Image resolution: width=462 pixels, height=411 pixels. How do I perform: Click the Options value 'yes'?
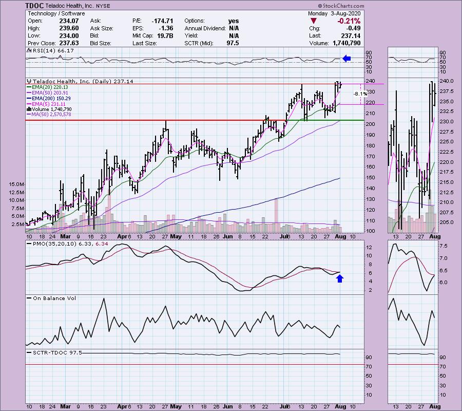pyautogui.click(x=234, y=21)
